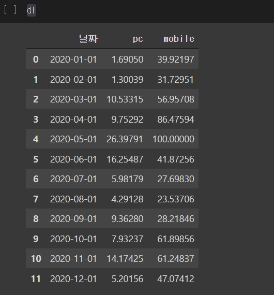Click pc value 14.17425
This screenshot has height=295, width=274.
click(125, 258)
